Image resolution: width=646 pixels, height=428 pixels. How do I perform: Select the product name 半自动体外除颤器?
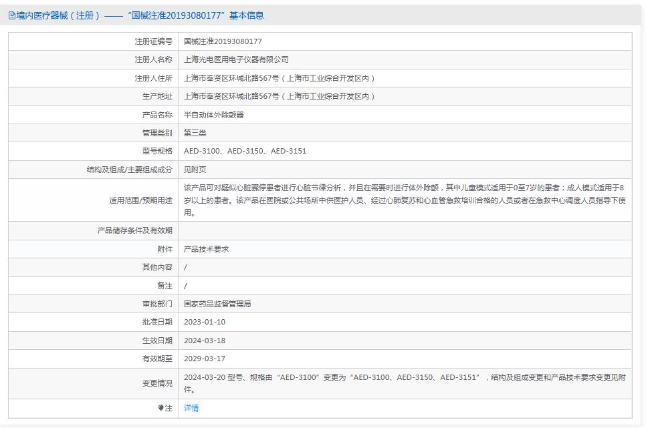(214, 115)
